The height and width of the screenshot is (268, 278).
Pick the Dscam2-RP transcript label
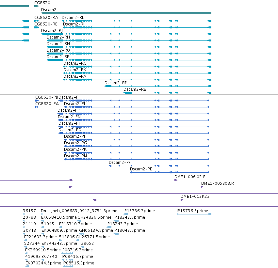(x=58, y=57)
